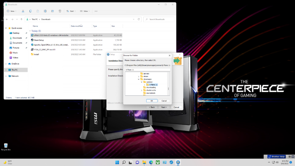Open File Explorer from the taskbar

(144, 162)
